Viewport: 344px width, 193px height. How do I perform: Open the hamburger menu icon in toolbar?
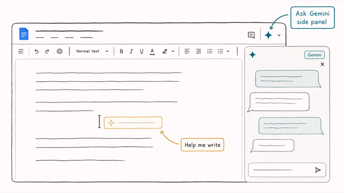(21, 51)
